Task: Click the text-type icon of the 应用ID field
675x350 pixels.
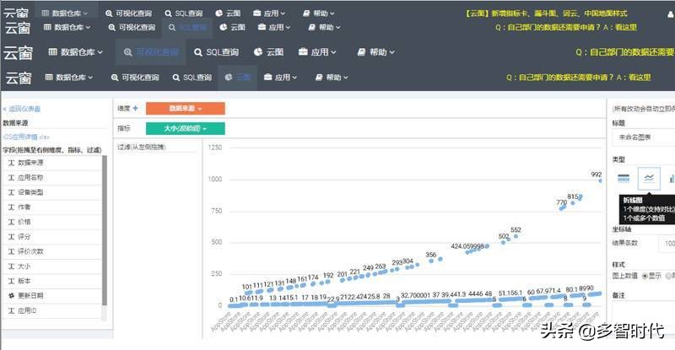Action: pyautogui.click(x=12, y=310)
